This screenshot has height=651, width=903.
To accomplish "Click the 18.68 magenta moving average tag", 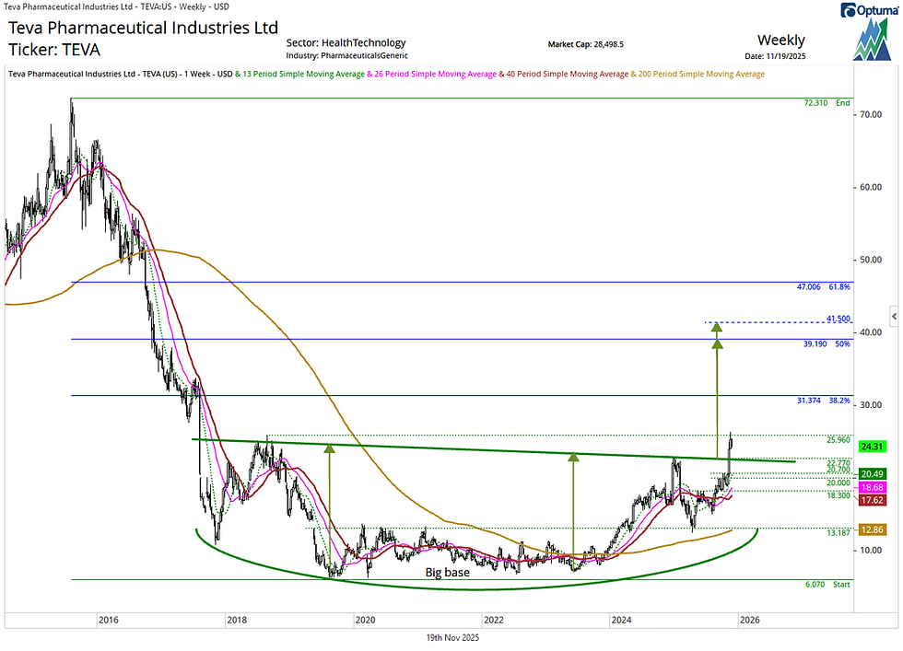I will click(872, 487).
